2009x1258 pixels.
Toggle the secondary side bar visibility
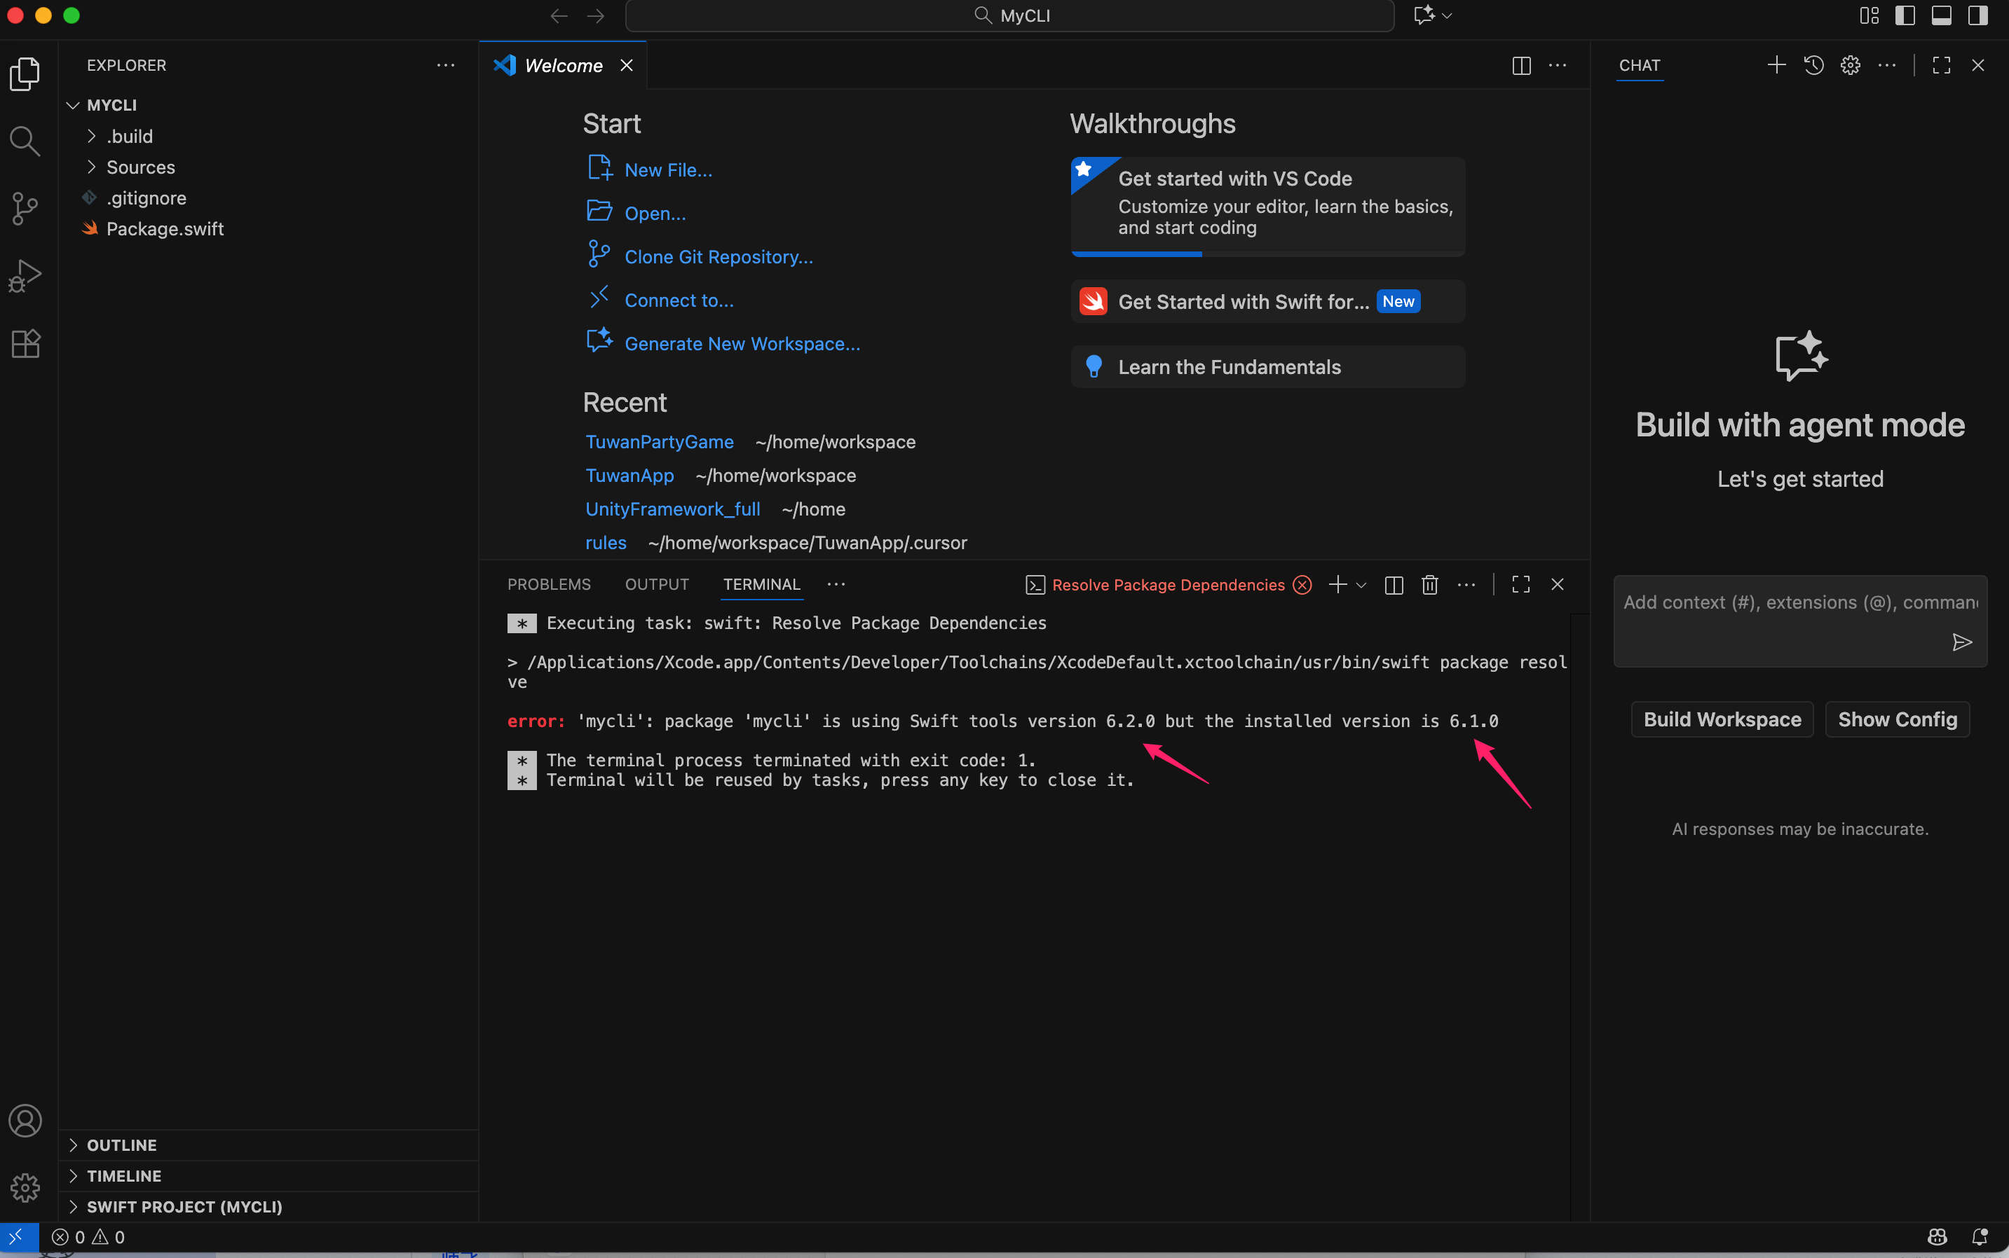pos(1978,16)
